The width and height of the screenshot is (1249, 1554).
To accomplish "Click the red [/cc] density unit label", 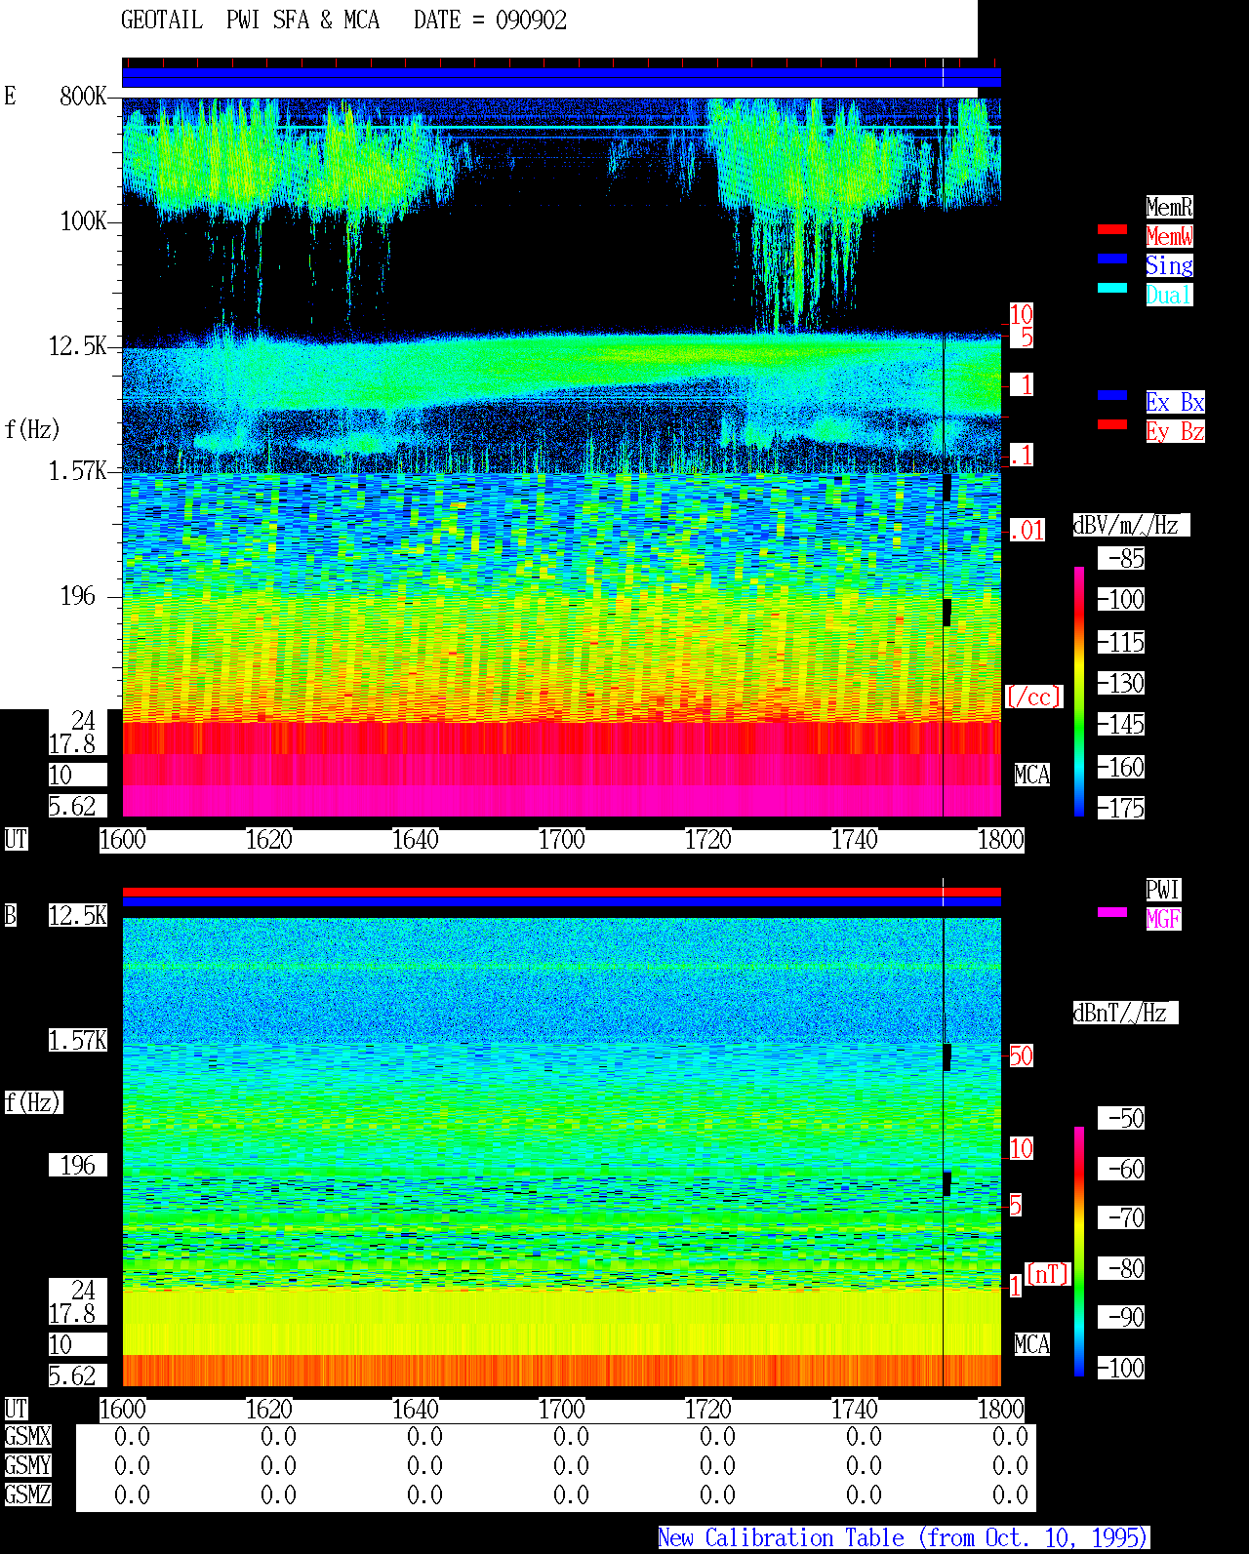I will pyautogui.click(x=1033, y=697).
